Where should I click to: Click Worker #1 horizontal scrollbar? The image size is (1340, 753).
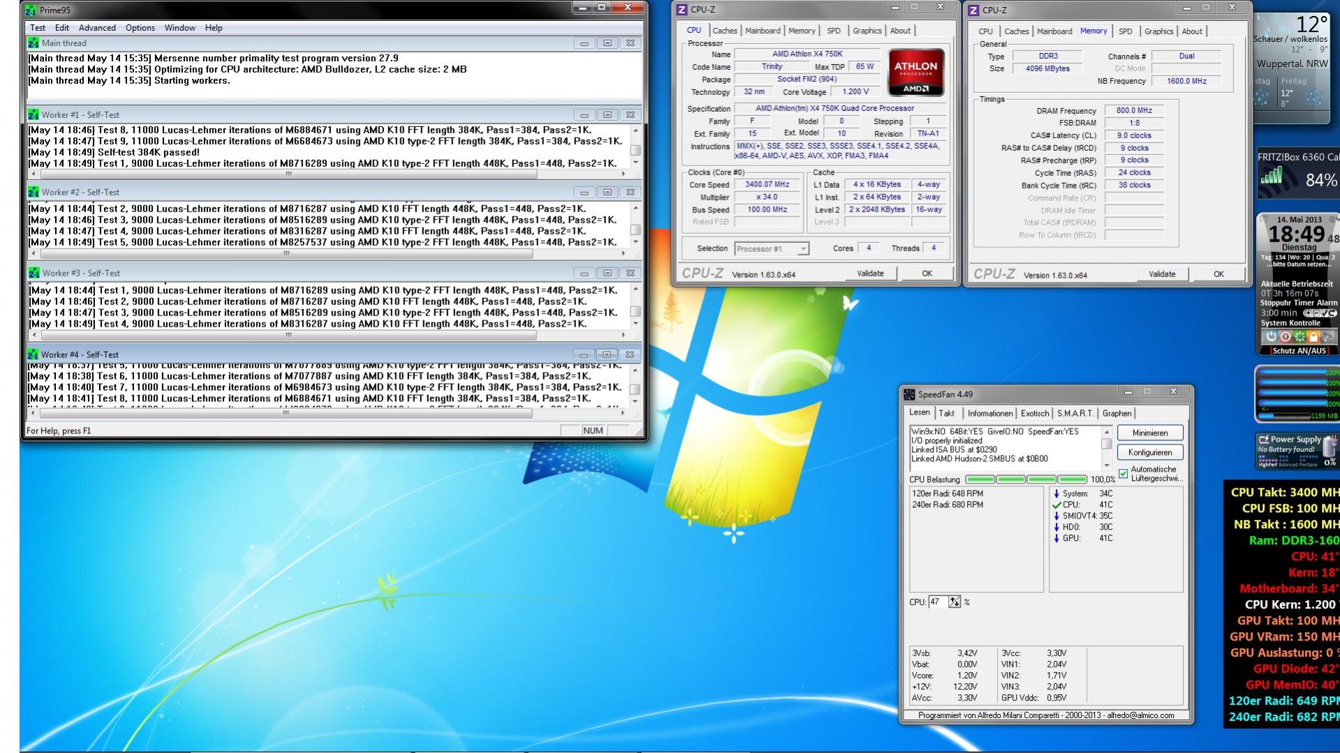(x=330, y=174)
